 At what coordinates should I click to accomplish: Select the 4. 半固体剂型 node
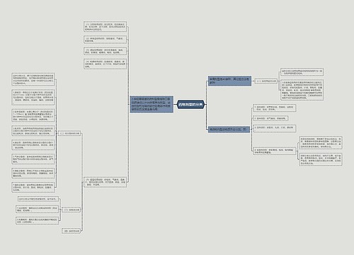(274, 151)
